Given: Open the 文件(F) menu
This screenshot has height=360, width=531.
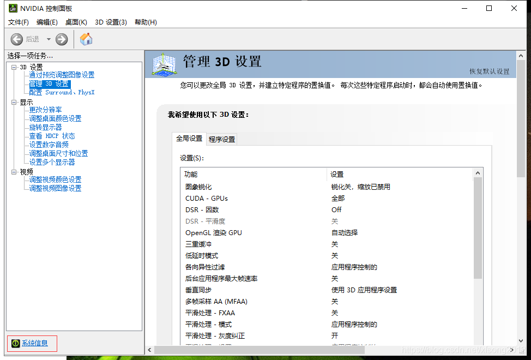Looking at the screenshot, I should click(19, 22).
